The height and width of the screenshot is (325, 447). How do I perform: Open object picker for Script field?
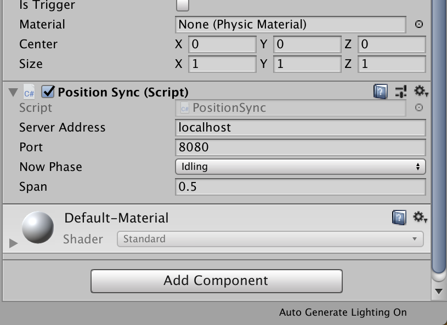419,107
